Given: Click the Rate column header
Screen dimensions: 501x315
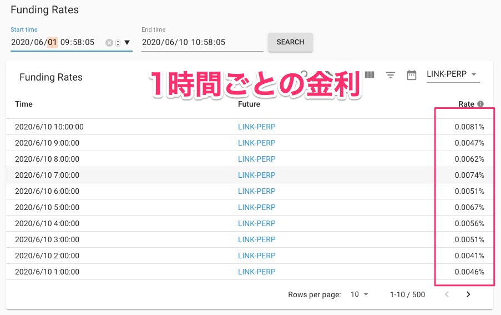Looking at the screenshot, I should click(x=466, y=104).
